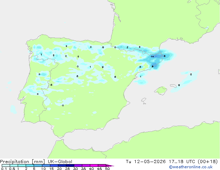Click the '(00+18)' forecast offset text

point(208,162)
